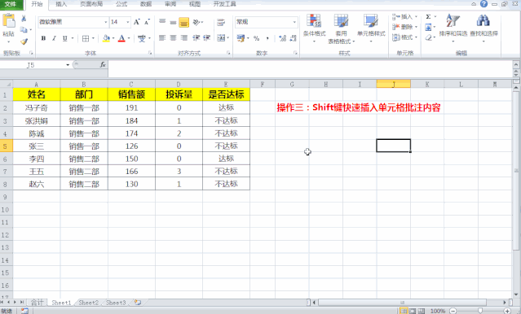The height and width of the screenshot is (314, 521).
Task: Open the Sort and Filter menu
Action: (453, 28)
